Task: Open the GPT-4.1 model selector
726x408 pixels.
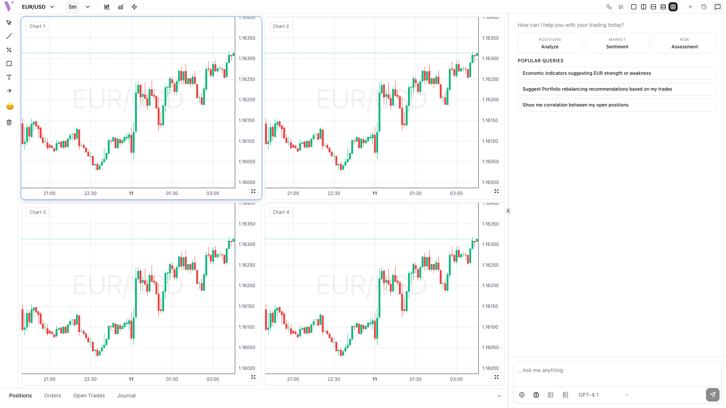Action: pyautogui.click(x=603, y=395)
